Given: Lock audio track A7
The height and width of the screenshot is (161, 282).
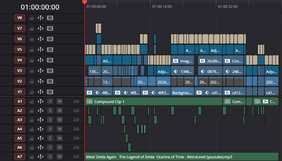Looking at the screenshot, I should pyautogui.click(x=32, y=157).
